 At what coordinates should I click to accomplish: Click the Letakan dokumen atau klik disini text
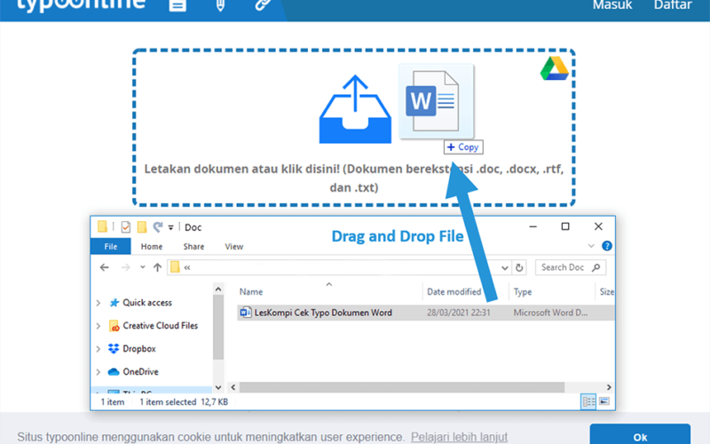353,178
